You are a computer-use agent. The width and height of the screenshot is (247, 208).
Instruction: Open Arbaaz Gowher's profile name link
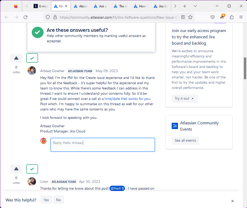point(52,71)
